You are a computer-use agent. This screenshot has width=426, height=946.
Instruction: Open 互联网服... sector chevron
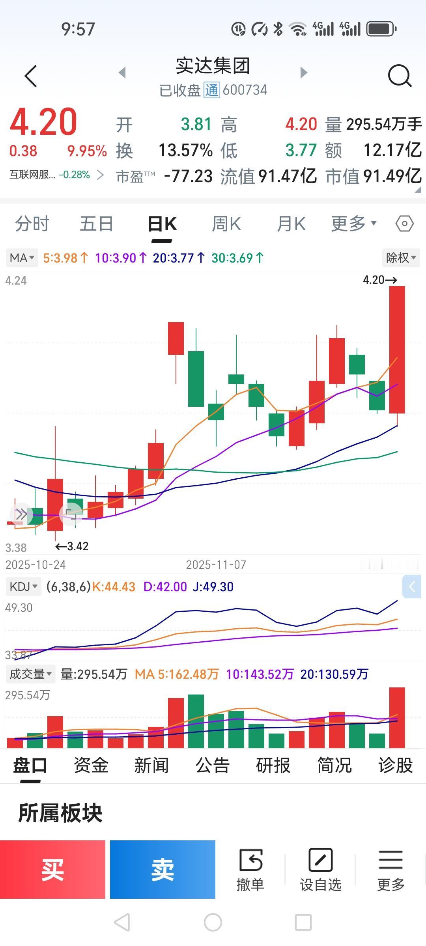(100, 175)
